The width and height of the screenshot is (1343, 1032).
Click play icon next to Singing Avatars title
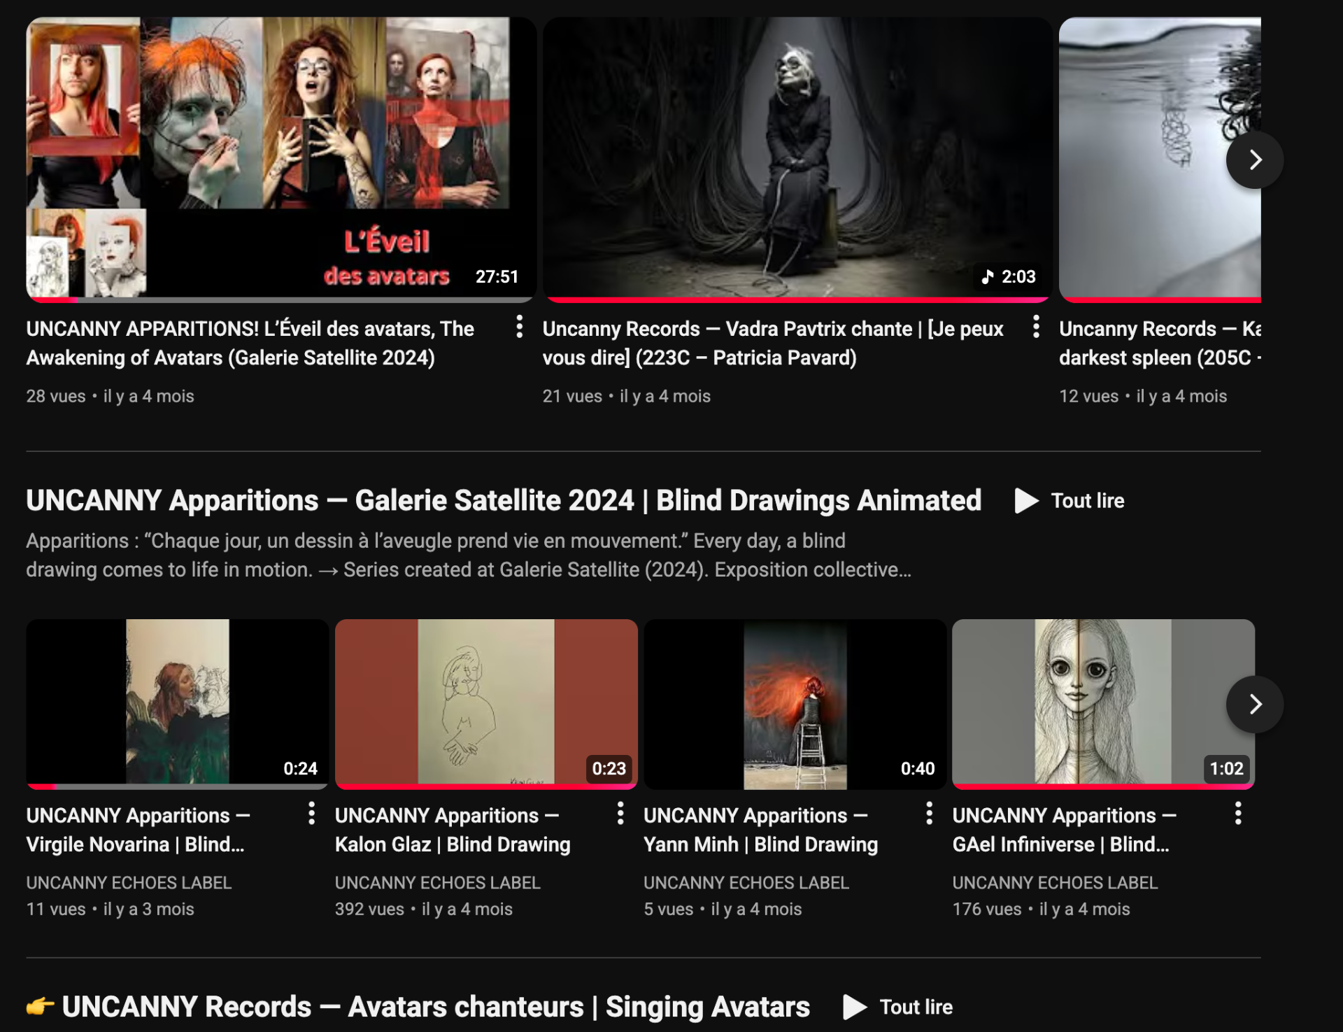[x=854, y=1007]
